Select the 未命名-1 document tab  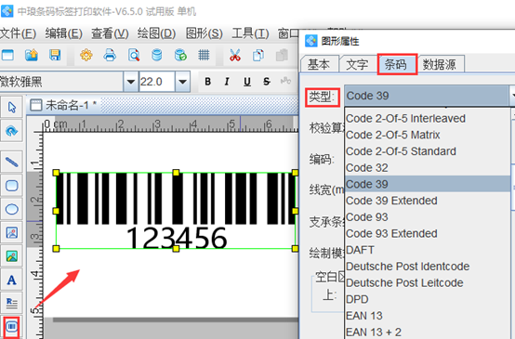click(x=63, y=105)
